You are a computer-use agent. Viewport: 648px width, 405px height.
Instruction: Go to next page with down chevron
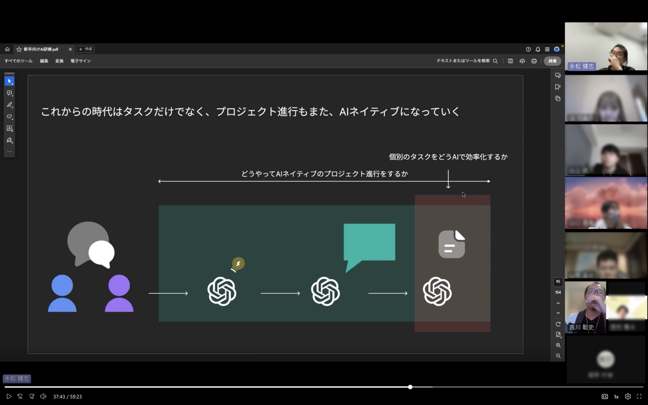[x=558, y=313]
